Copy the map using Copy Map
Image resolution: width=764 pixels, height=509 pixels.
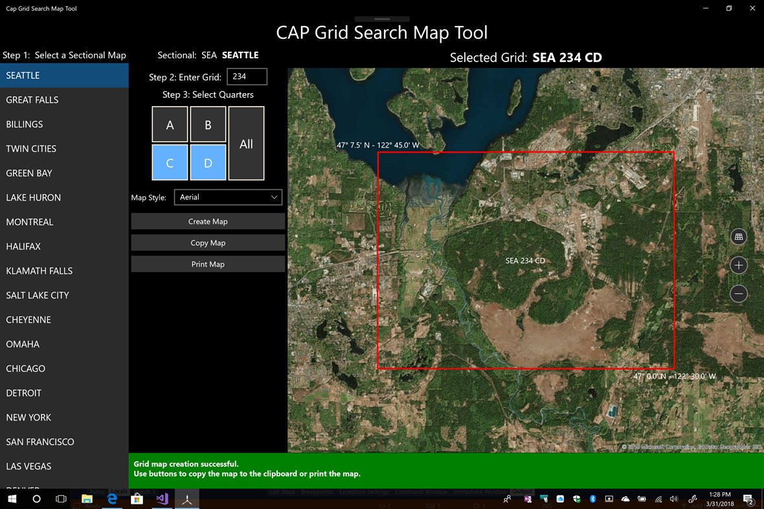click(208, 243)
